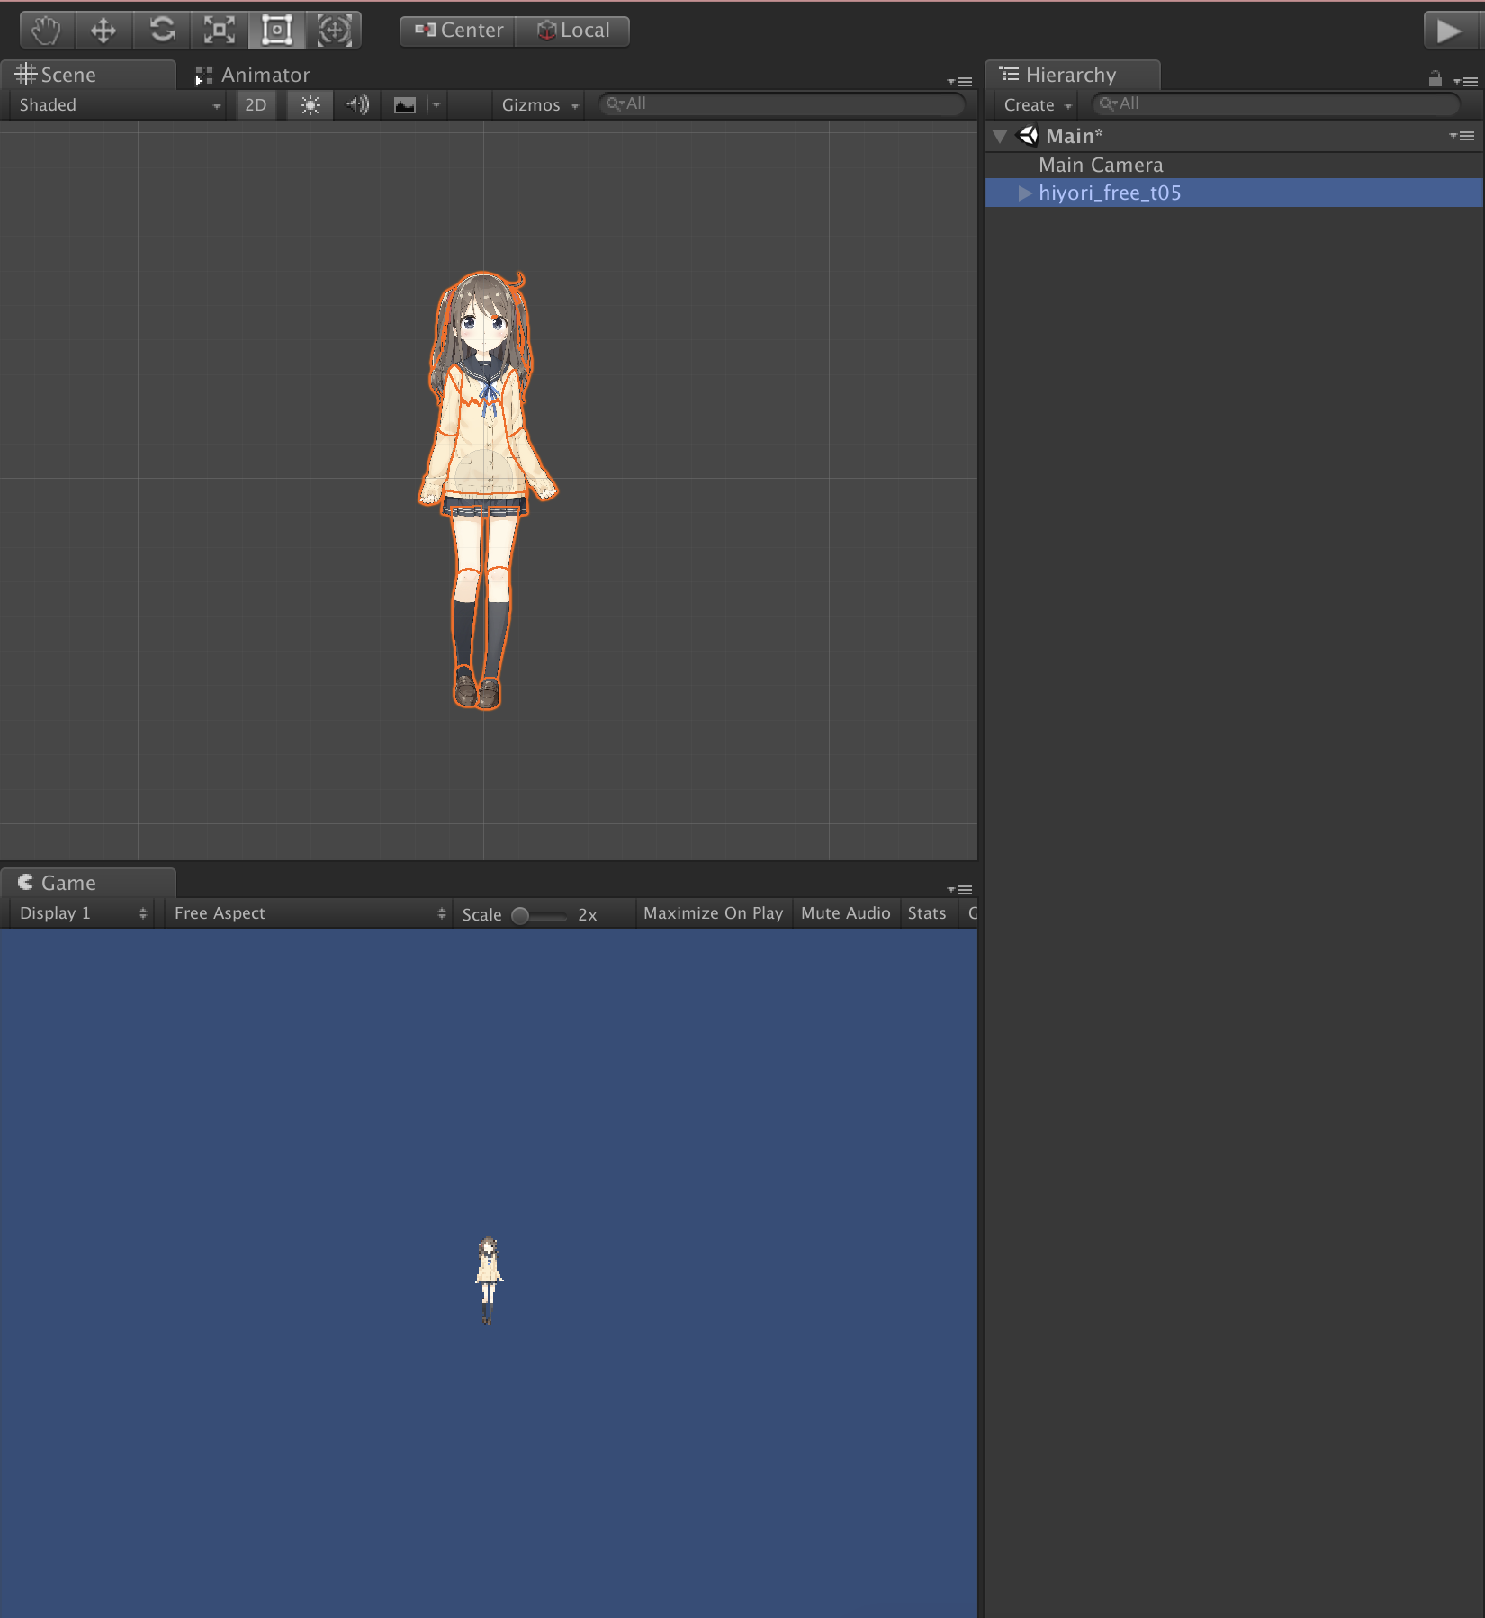Switch to the Scene tab
The image size is (1485, 1618).
coord(87,75)
